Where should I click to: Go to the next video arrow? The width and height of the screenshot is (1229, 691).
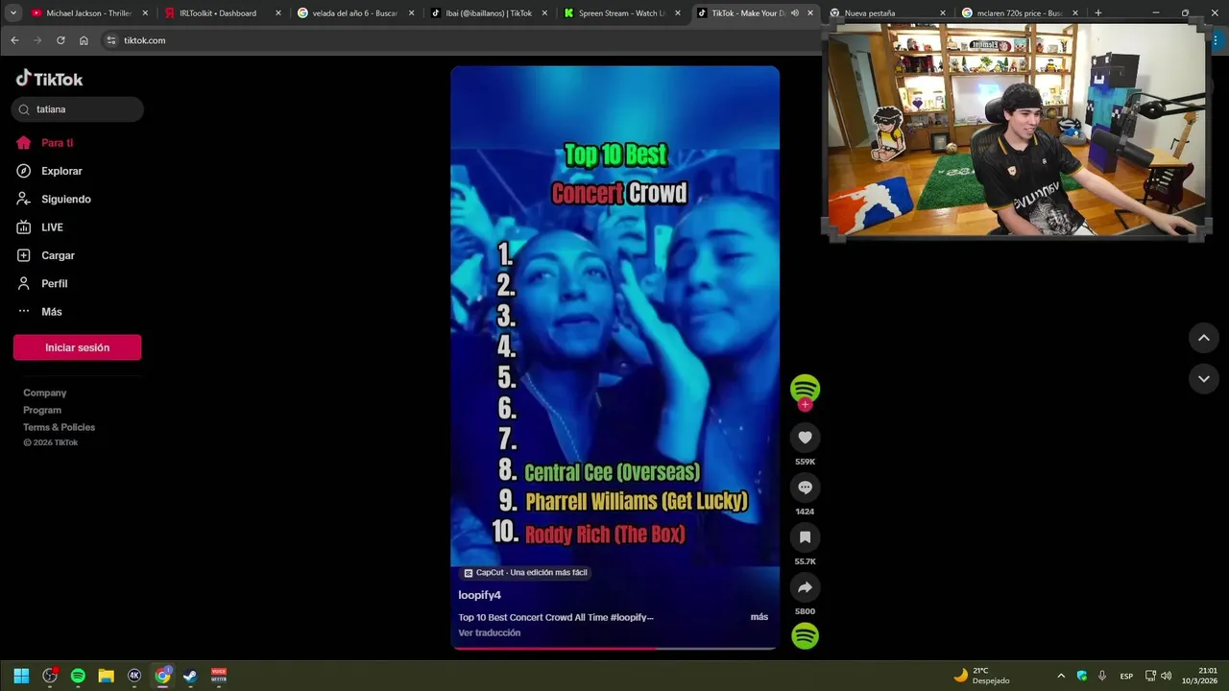(1203, 379)
